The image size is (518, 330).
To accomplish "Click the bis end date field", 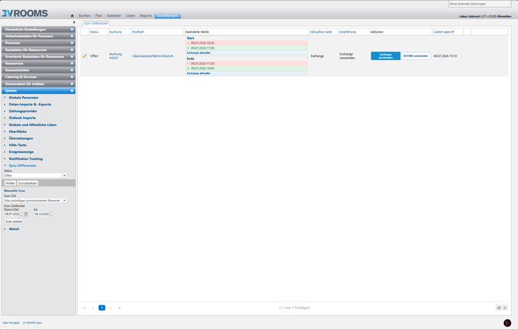I will [41, 214].
